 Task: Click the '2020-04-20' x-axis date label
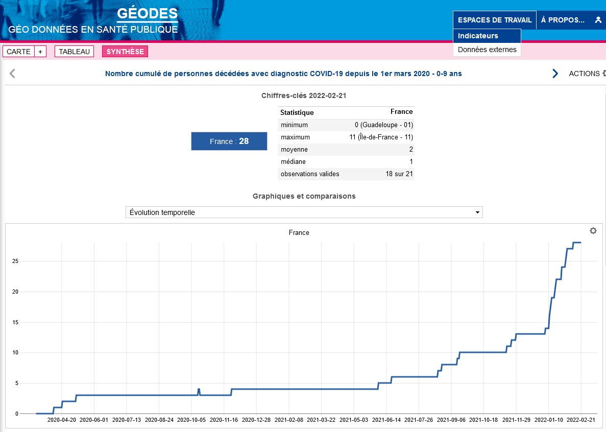tap(62, 420)
